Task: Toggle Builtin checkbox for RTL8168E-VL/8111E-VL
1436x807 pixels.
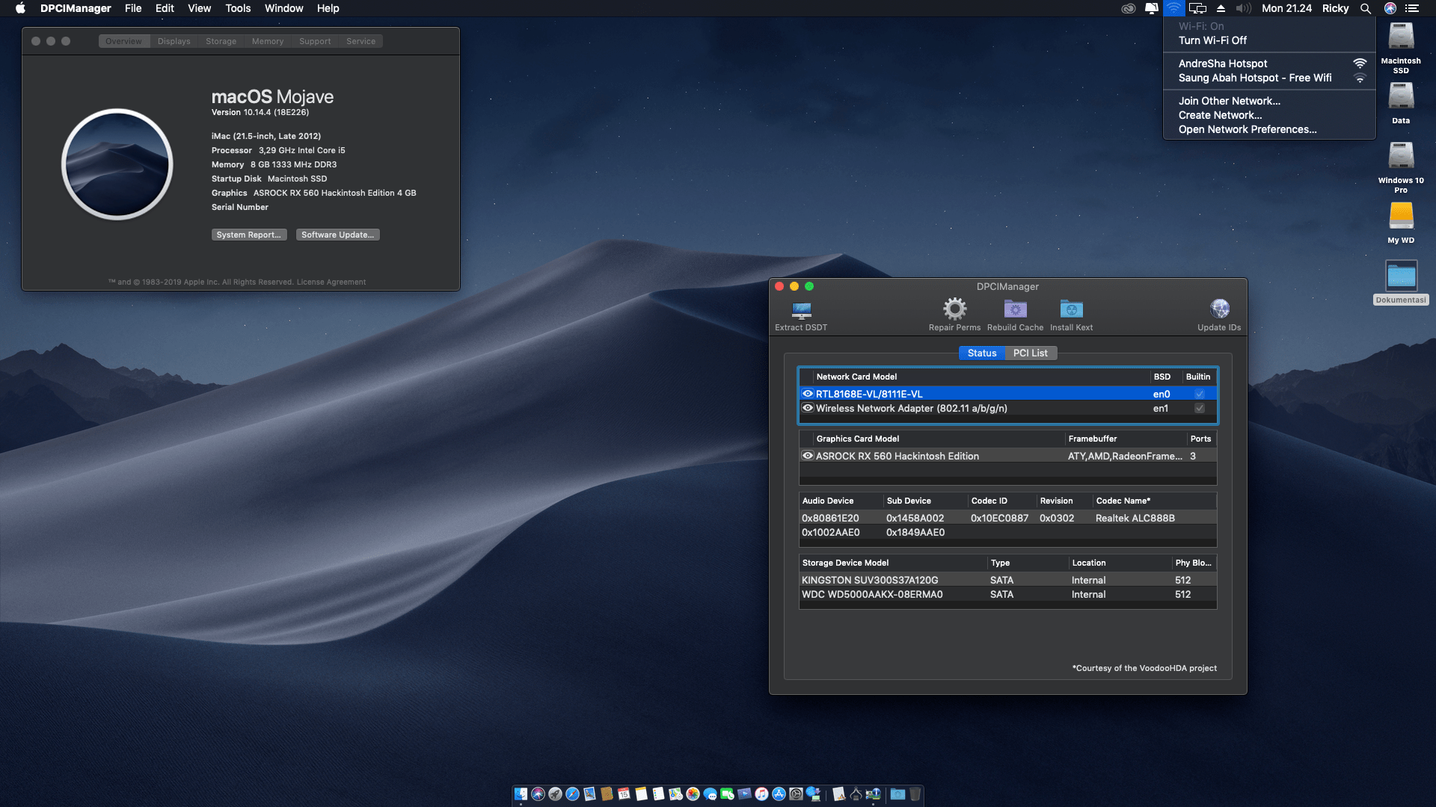Action: click(1200, 394)
